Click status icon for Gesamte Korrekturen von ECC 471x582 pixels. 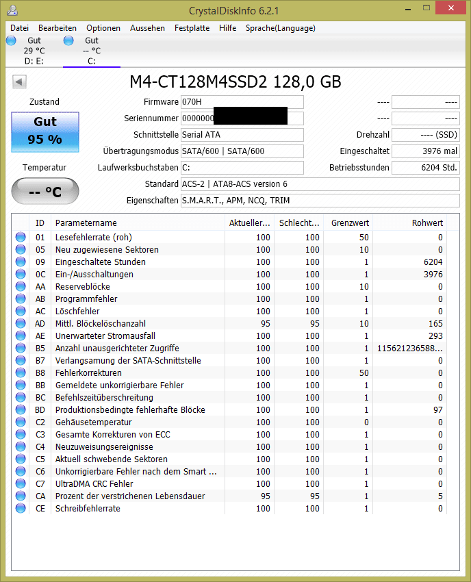pyautogui.click(x=21, y=434)
